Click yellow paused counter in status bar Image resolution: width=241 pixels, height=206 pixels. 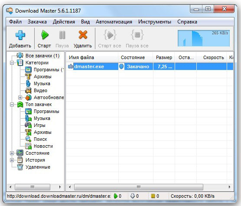click(155, 196)
